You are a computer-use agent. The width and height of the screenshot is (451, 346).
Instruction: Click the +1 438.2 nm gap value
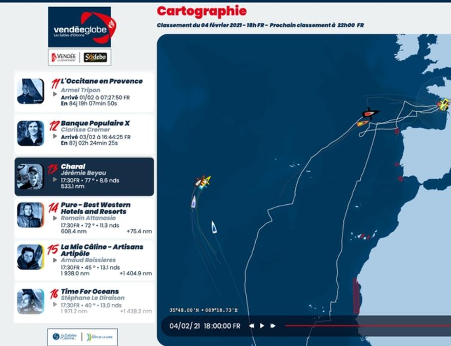point(136,311)
